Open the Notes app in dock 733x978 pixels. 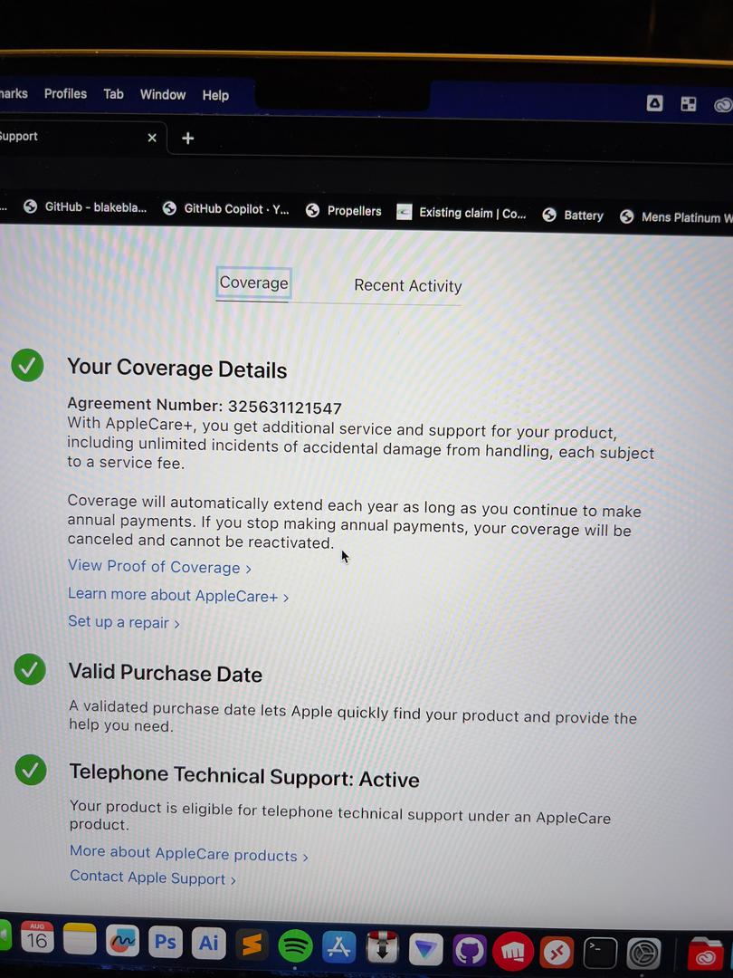[80, 939]
